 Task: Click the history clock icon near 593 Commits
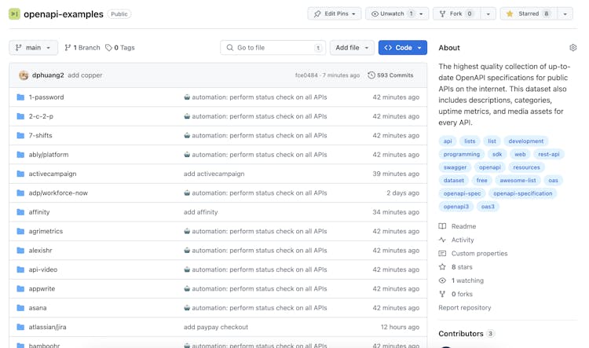tap(371, 75)
